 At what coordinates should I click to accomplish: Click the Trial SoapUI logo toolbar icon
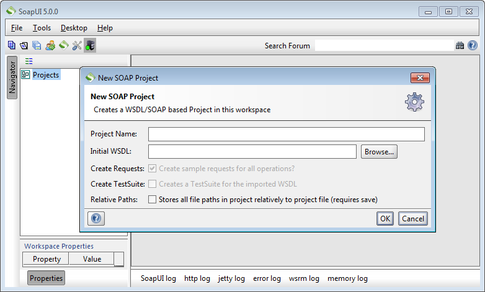pos(64,45)
